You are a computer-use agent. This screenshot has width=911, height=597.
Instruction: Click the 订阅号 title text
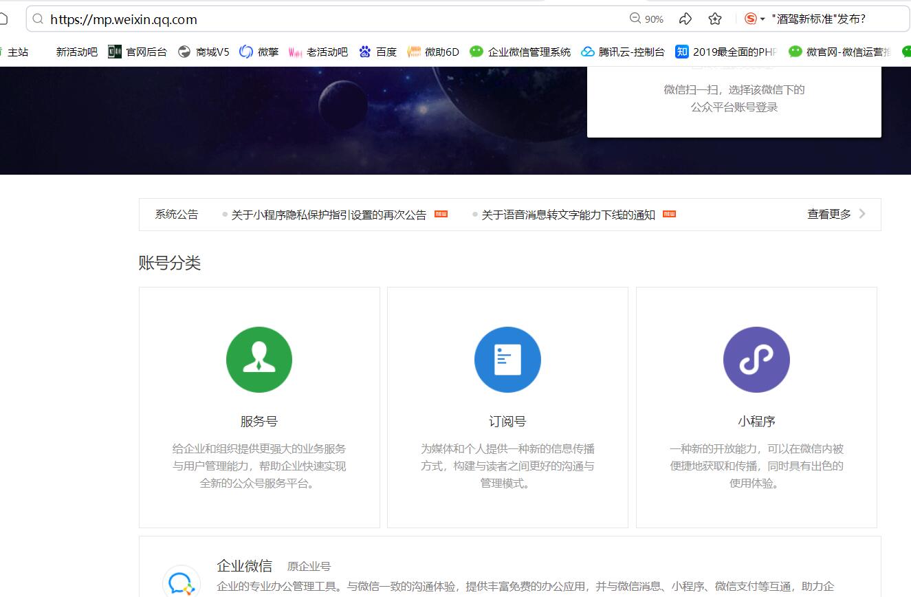tap(507, 422)
